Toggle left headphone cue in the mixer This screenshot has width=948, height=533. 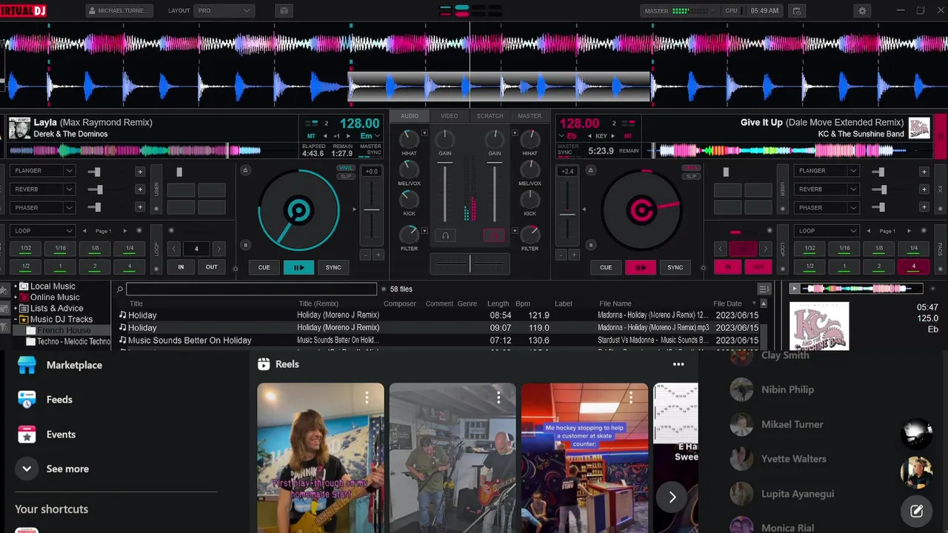(x=445, y=235)
